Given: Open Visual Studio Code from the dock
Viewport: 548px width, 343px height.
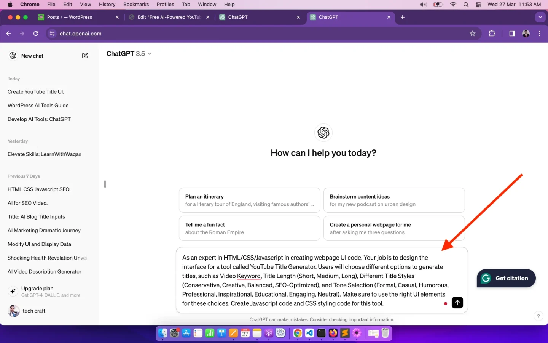Looking at the screenshot, I should [309, 333].
